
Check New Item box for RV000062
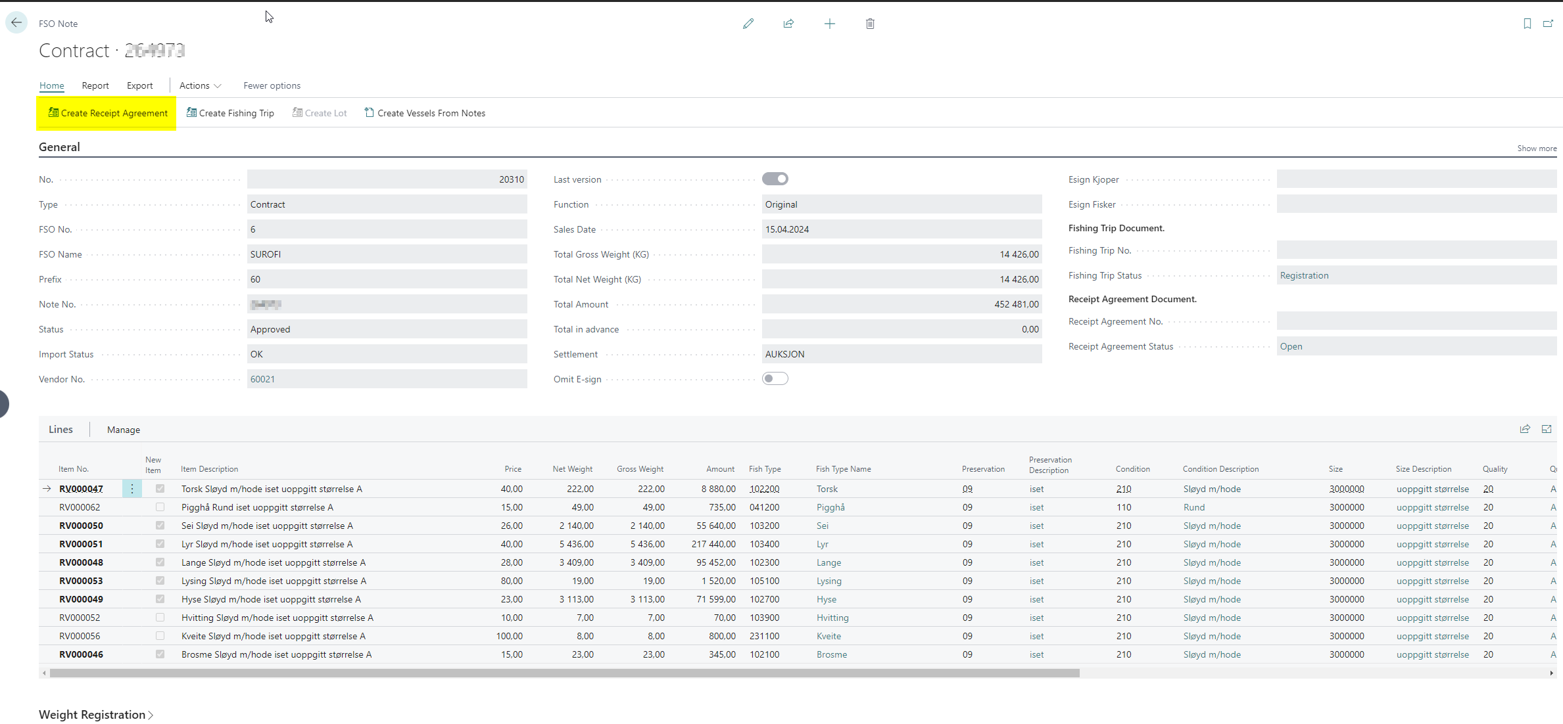tap(160, 507)
